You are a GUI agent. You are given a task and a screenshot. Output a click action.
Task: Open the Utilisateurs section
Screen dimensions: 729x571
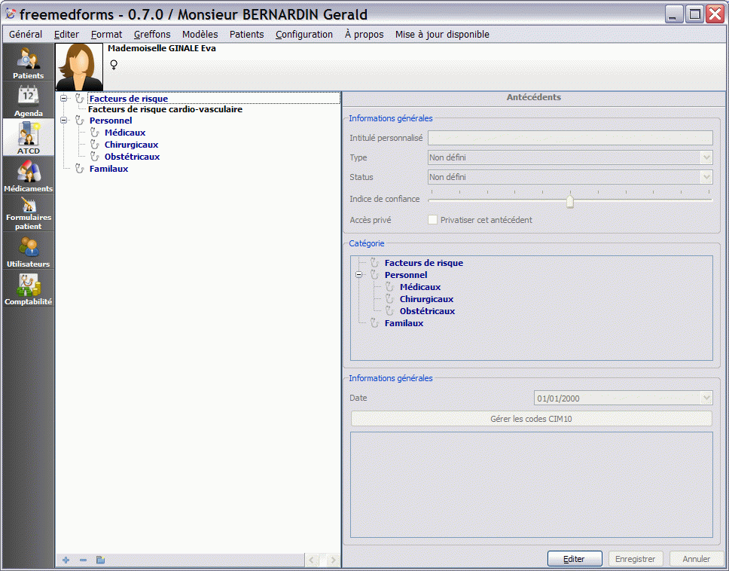pyautogui.click(x=29, y=251)
